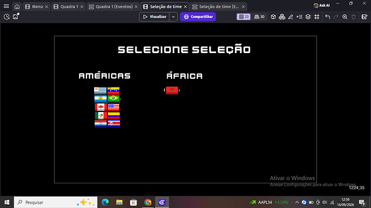
Task: Select the Venezuela flag sprite
Action: [113, 91]
